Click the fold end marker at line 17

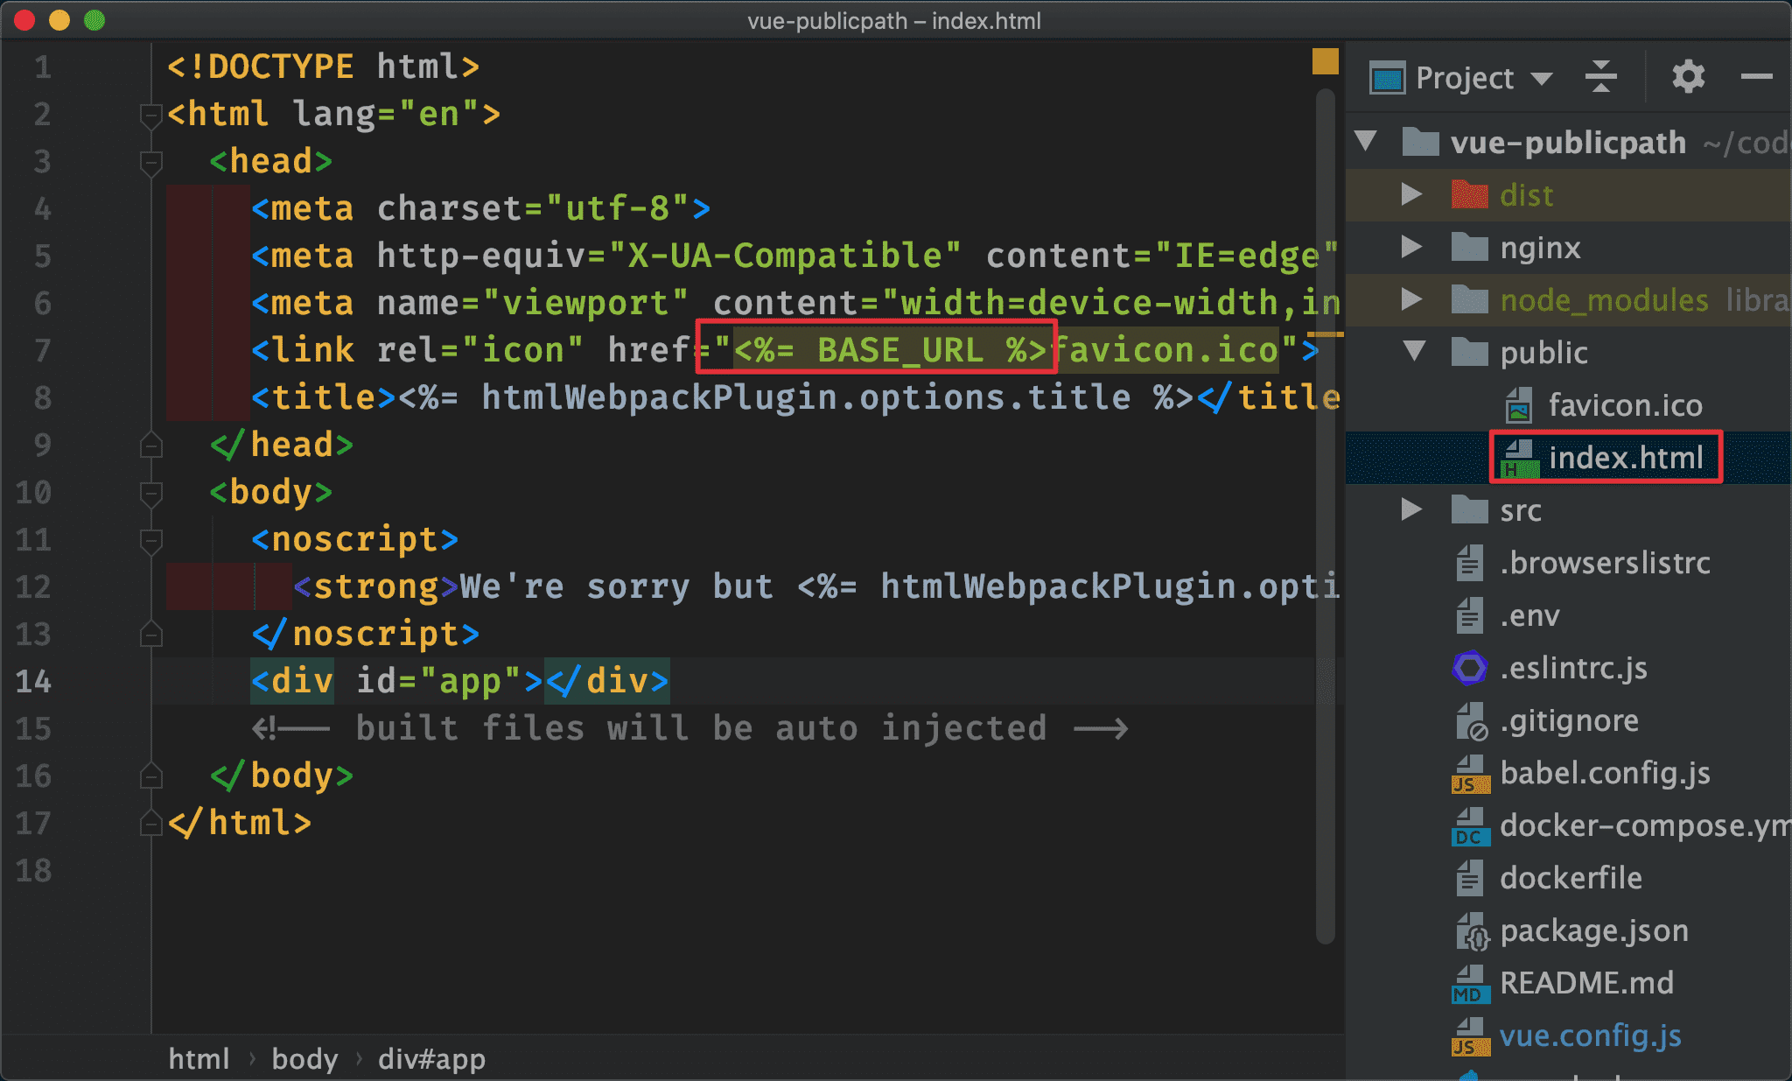(x=151, y=823)
